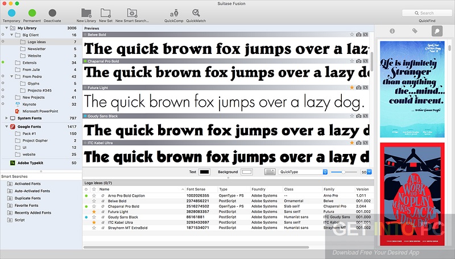Open the Keynote library item
The width and height of the screenshot is (455, 259).
[x=30, y=105]
